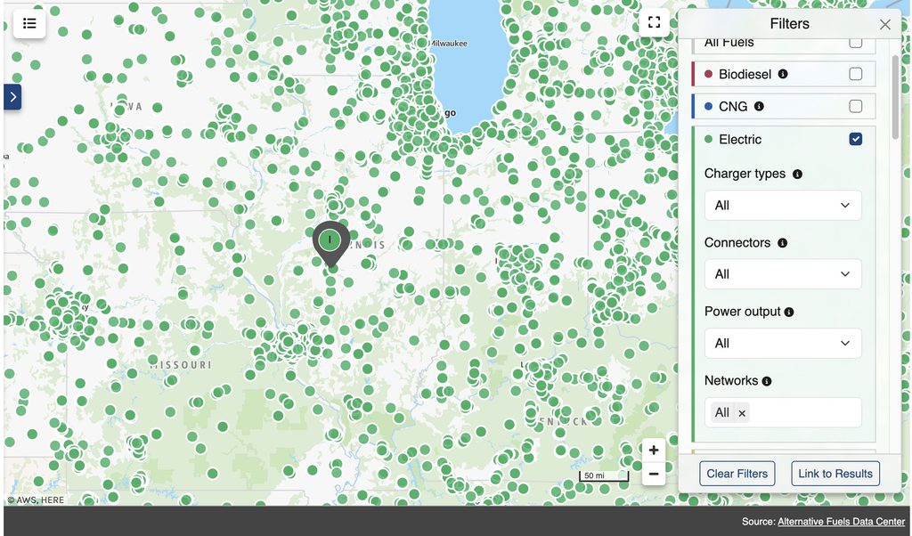
Task: View Charger types info tooltip icon
Action: [797, 174]
